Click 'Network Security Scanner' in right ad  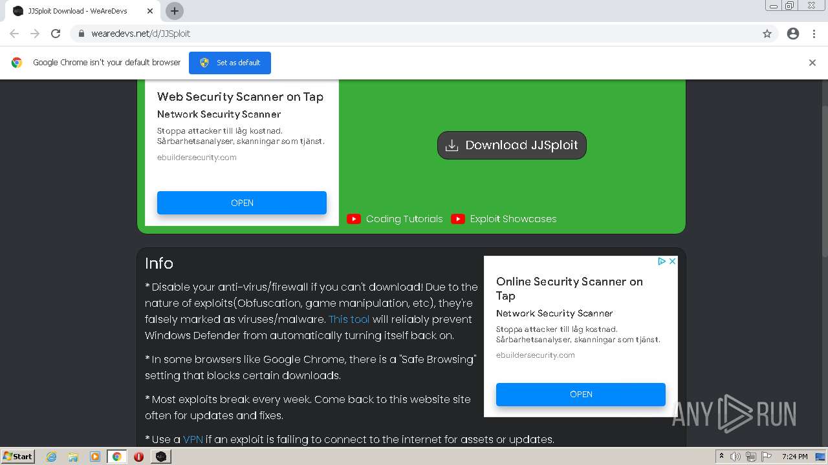tap(554, 313)
